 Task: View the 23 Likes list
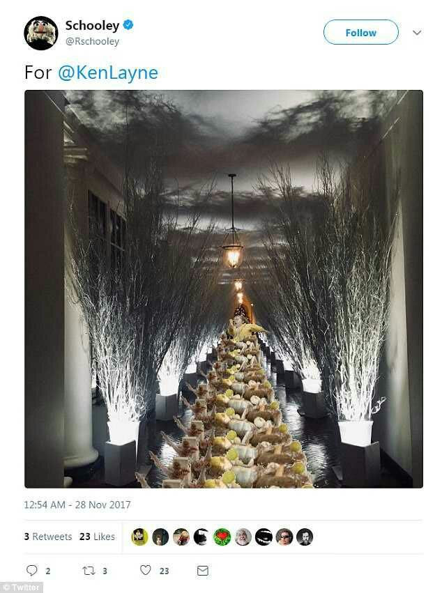(97, 537)
